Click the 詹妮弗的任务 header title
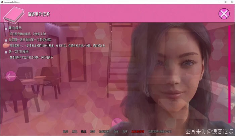This screenshot has height=136, width=235. (x=39, y=14)
